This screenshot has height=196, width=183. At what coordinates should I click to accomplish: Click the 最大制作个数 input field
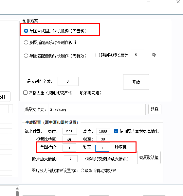click(x=68, y=81)
